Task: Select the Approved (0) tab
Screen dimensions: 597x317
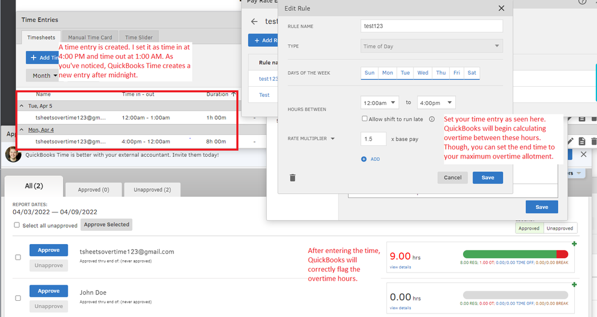Action: point(94,190)
